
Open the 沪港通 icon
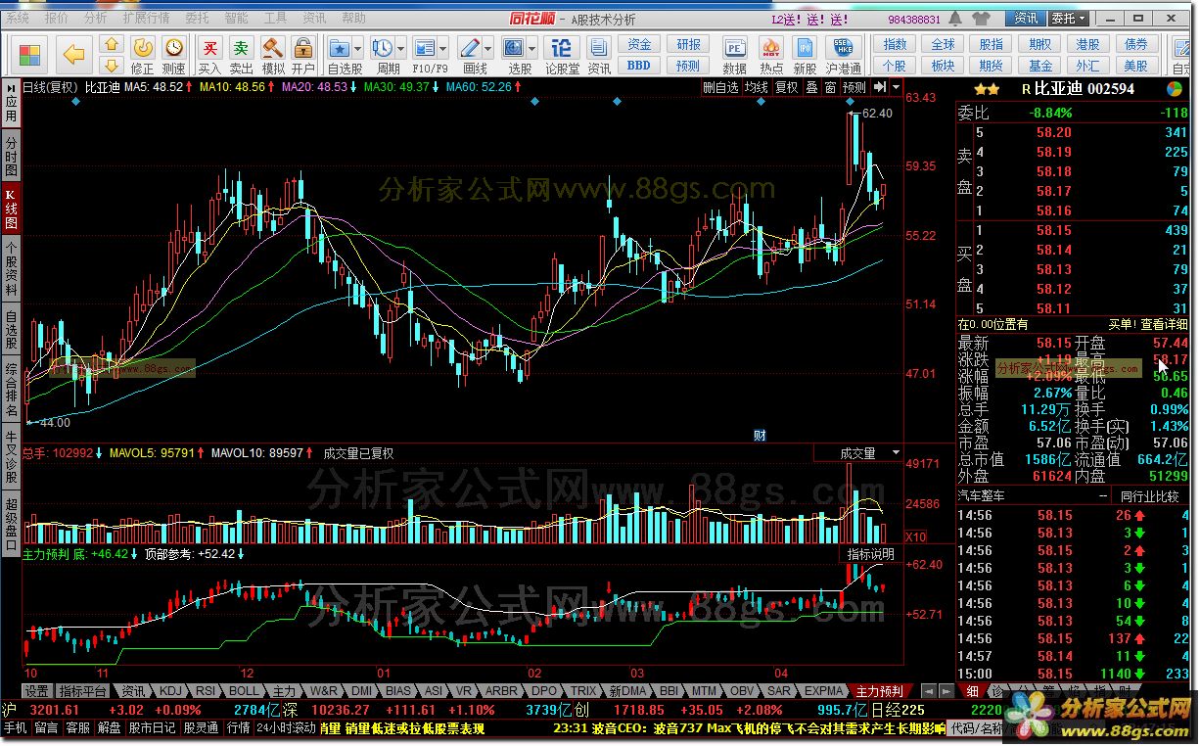click(843, 48)
